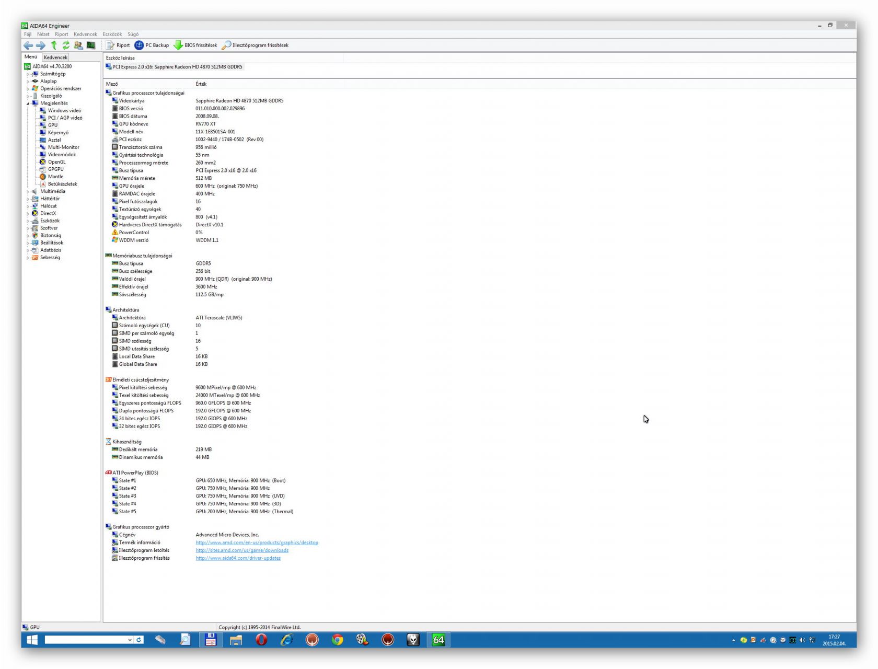Open the Nézet menu
878x669 pixels.
[43, 34]
